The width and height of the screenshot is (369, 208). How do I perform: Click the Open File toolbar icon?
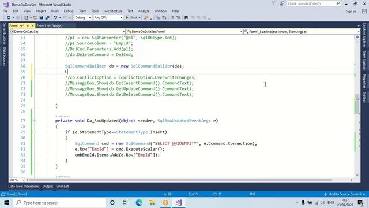pyautogui.click(x=35, y=18)
